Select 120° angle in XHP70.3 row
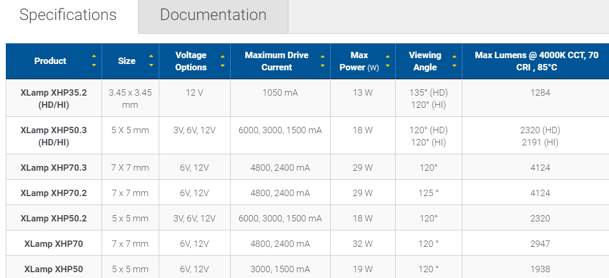 [429, 168]
